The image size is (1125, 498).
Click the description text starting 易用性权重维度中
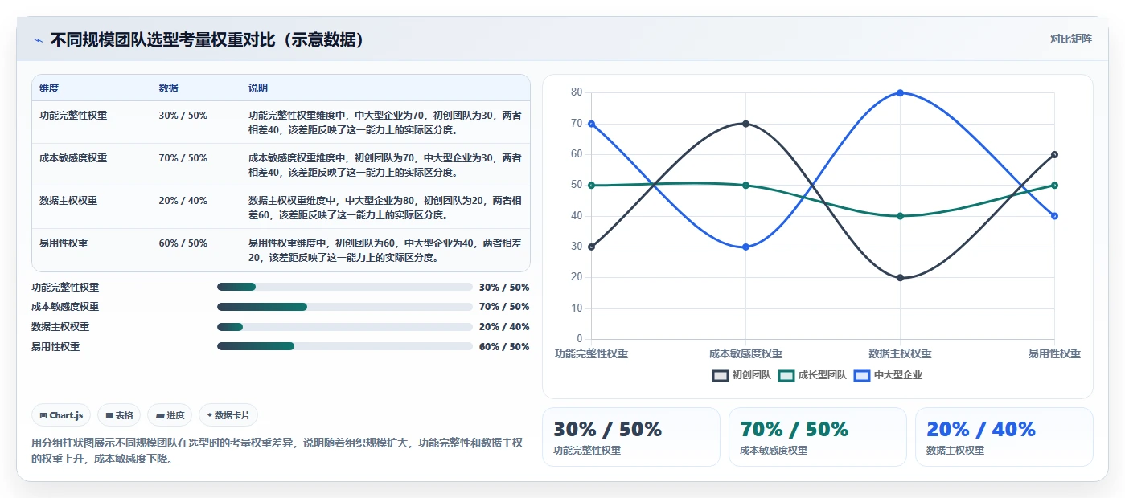click(x=384, y=250)
